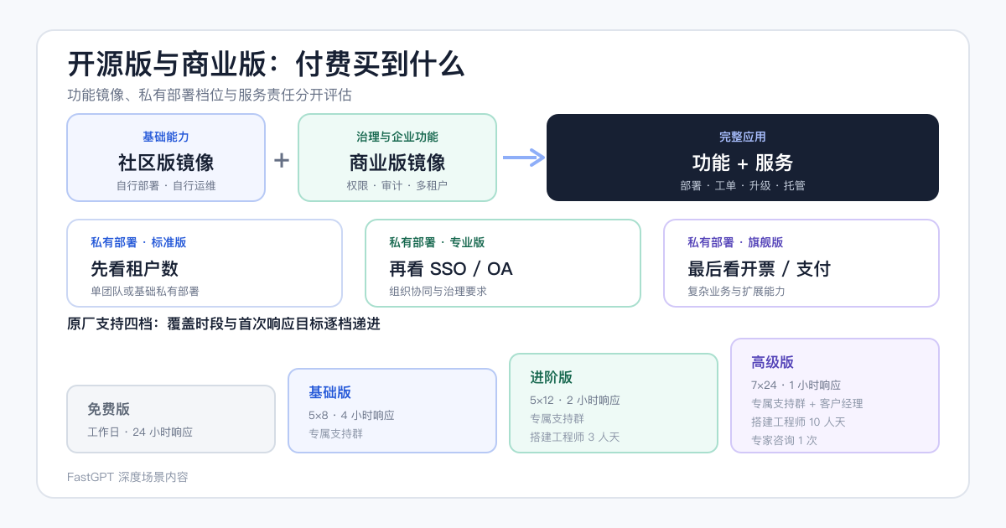
Task: Click the 社区版镜像 card
Action: pyautogui.click(x=166, y=158)
